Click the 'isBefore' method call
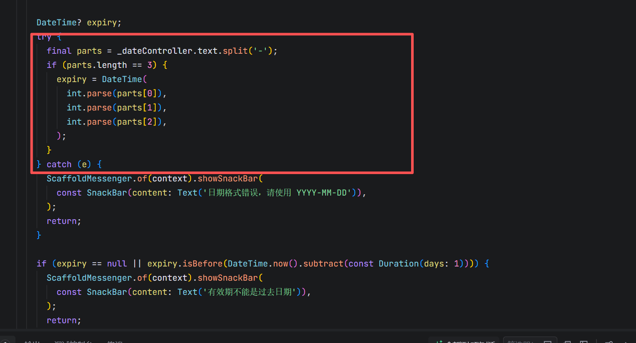The width and height of the screenshot is (636, 343). (x=203, y=263)
